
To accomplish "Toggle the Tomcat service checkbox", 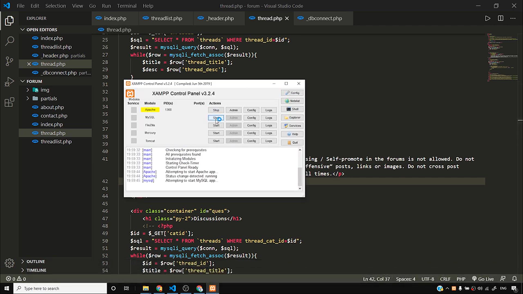I will pyautogui.click(x=134, y=141).
